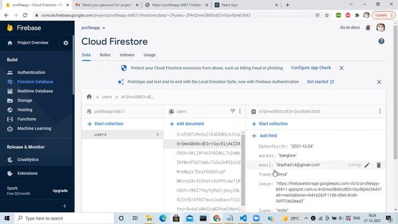This screenshot has height=224, width=398.
Task: Open filter icon in users column
Action: [233, 111]
